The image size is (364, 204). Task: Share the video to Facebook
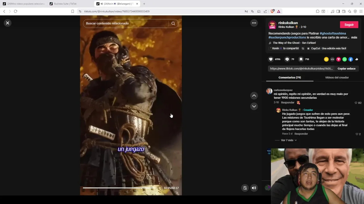click(x=351, y=59)
